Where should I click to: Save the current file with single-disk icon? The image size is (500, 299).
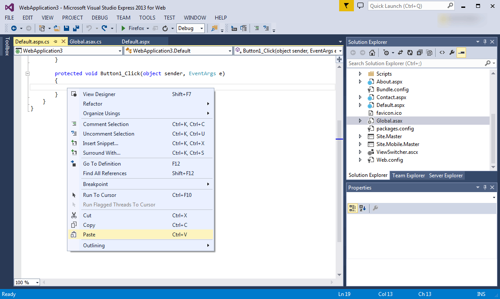coord(67,28)
